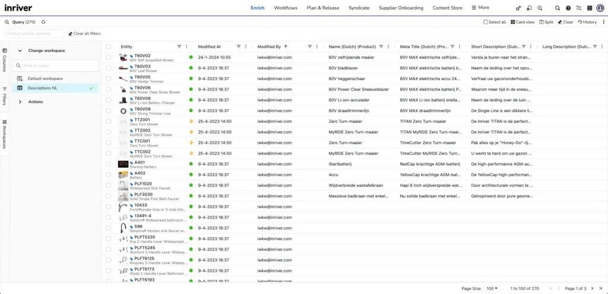608x294 pixels.
Task: Open the settings gears icon
Action: (x=518, y=8)
